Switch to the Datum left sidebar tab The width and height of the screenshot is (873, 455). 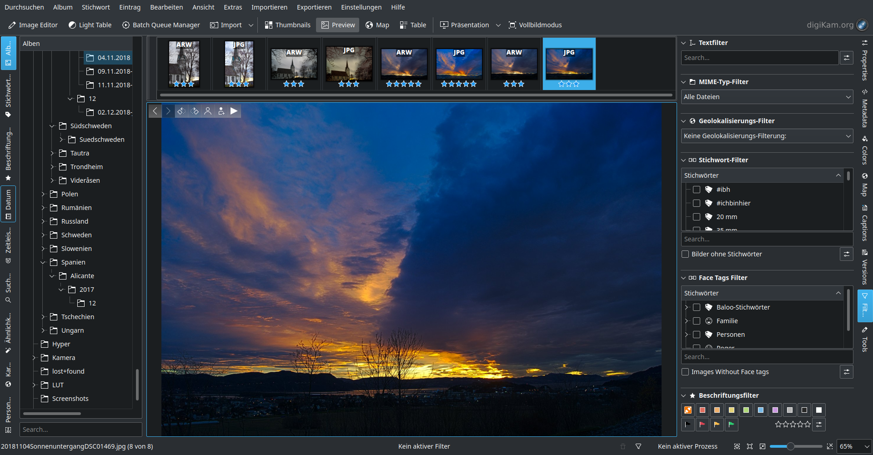coord(8,204)
